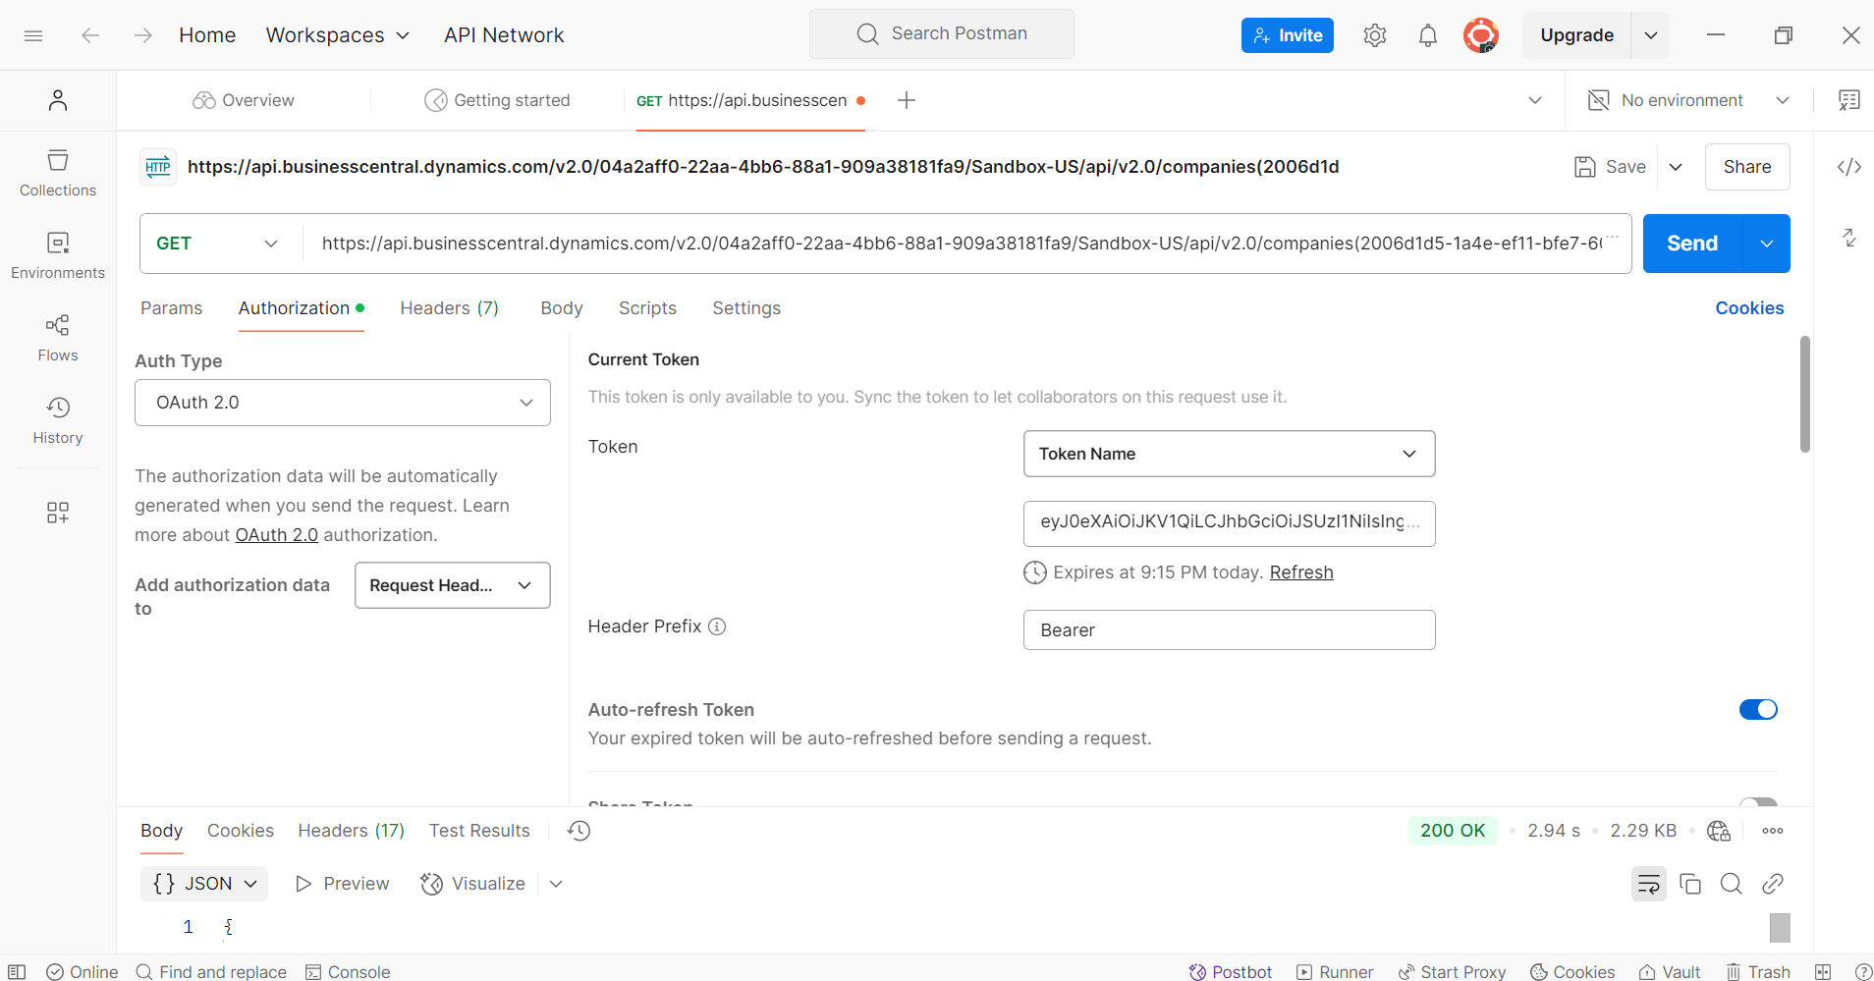Toggle sidebar icon in status bar
Image resolution: width=1874 pixels, height=981 pixels.
point(17,971)
